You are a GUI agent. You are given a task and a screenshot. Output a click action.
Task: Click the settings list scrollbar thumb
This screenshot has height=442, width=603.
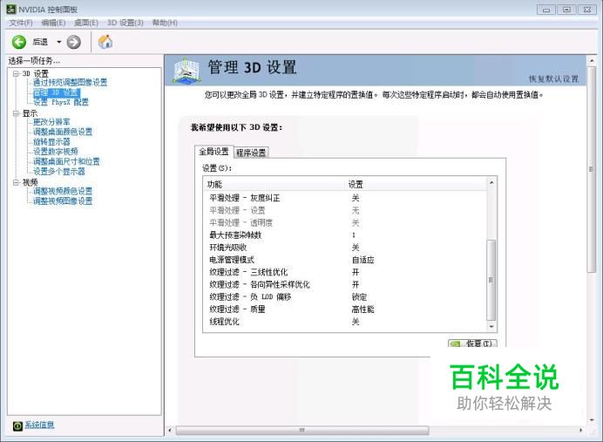[491, 280]
